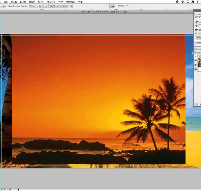Select the sunset layer thumbnail
The image size is (201, 191).
click(200, 61)
